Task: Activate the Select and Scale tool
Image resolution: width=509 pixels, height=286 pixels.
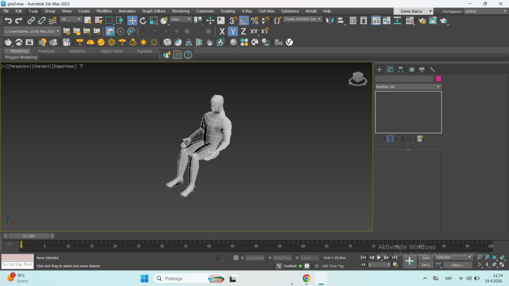Action: pyautogui.click(x=153, y=20)
